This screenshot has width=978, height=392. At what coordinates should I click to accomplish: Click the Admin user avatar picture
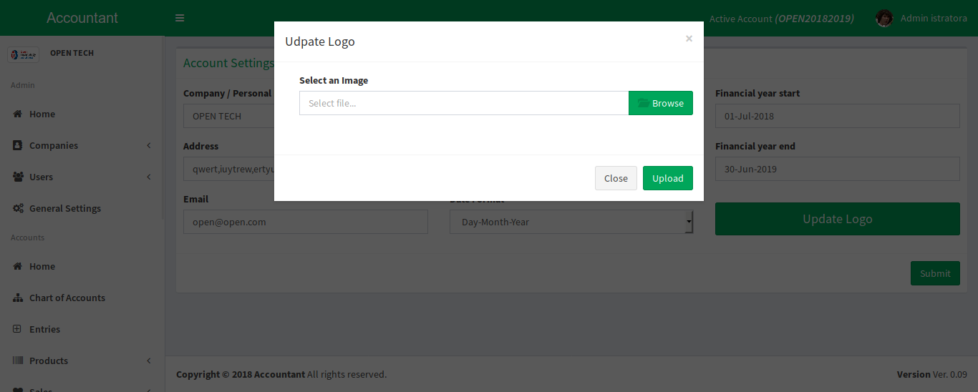pos(884,19)
